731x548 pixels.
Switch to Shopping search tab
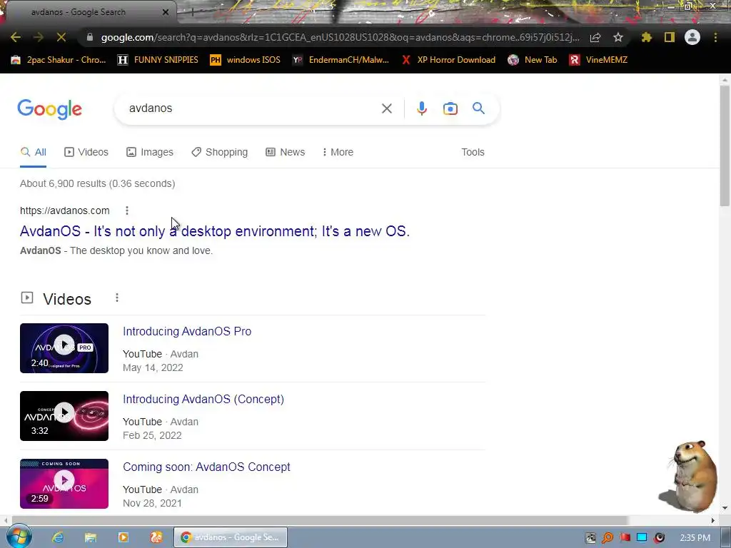[x=220, y=152]
